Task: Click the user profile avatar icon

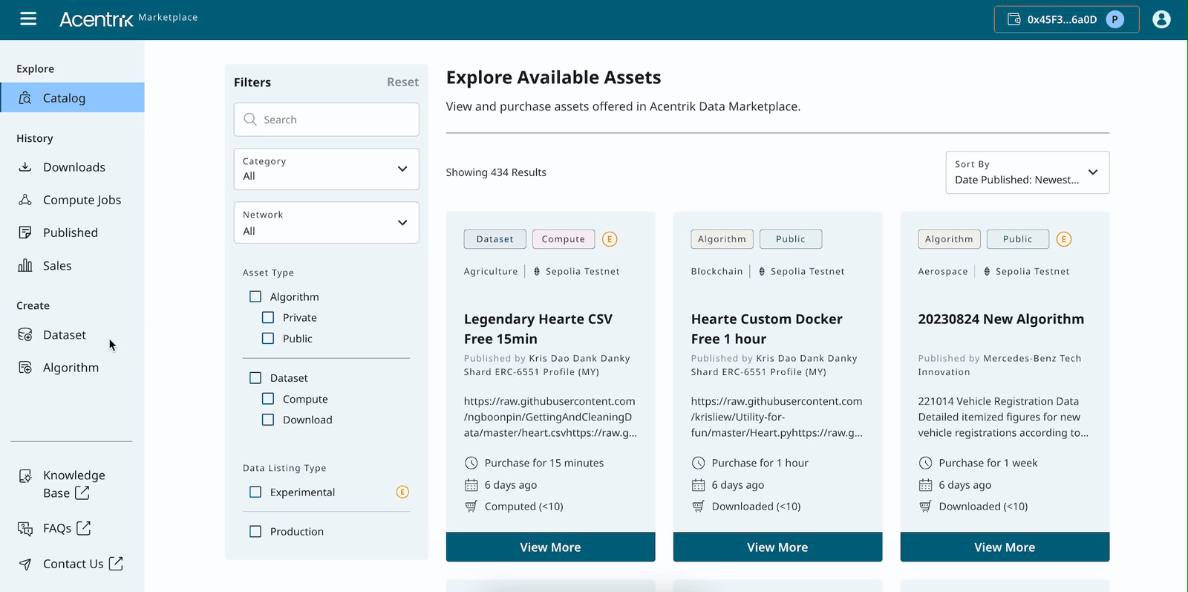Action: 1161,19
